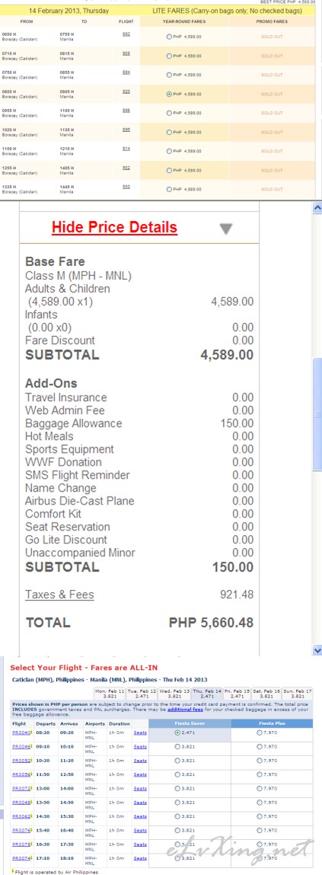The width and height of the screenshot is (322, 875).
Task: Click the Hide Price Details link
Action: [x=114, y=227]
